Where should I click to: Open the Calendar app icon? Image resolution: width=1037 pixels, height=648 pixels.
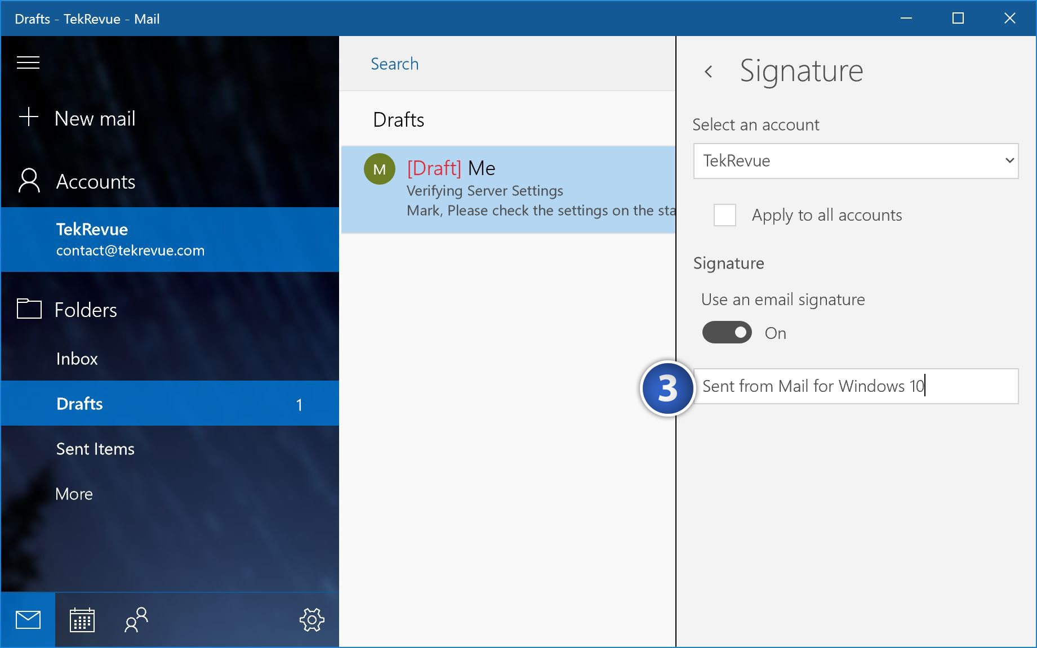coord(82,620)
